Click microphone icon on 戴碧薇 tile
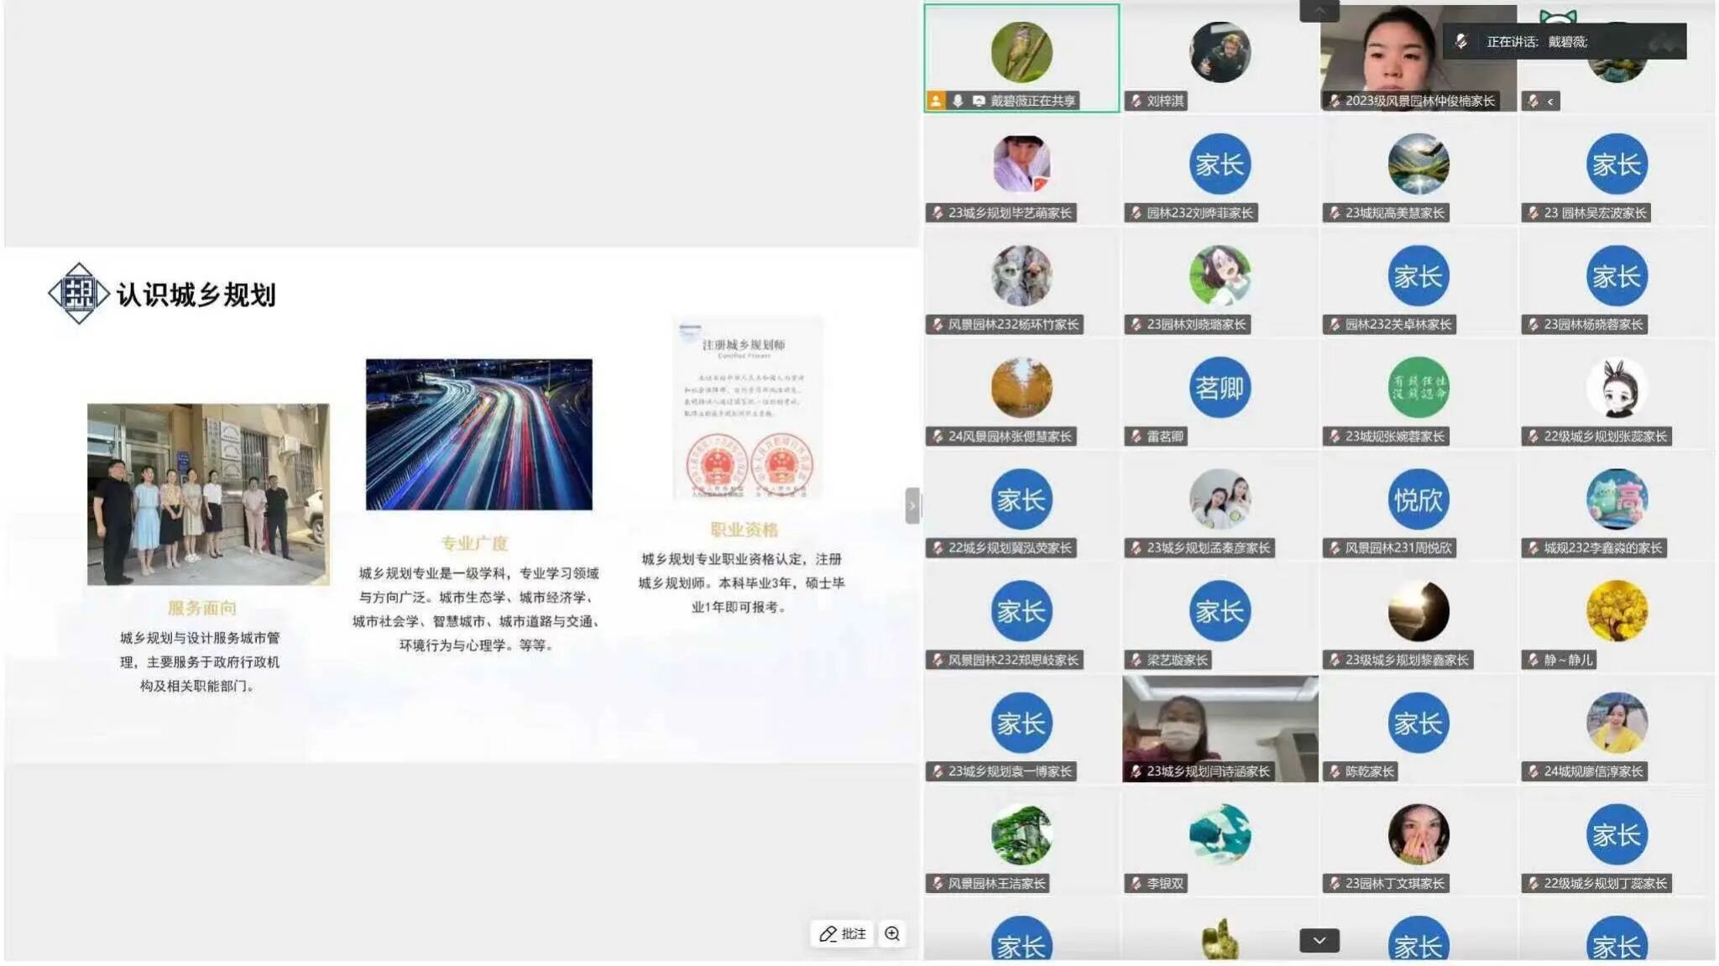This screenshot has height=966, width=1719. click(957, 101)
